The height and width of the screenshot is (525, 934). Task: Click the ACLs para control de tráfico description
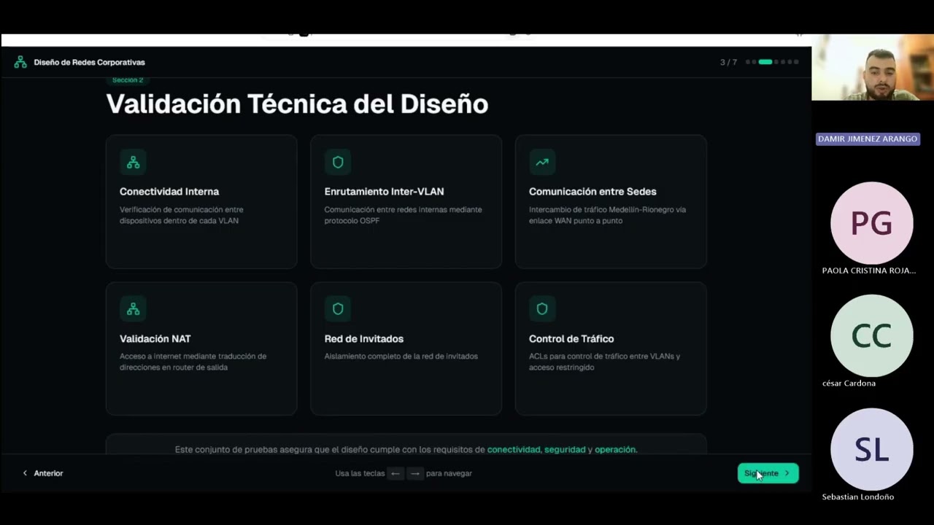(604, 362)
